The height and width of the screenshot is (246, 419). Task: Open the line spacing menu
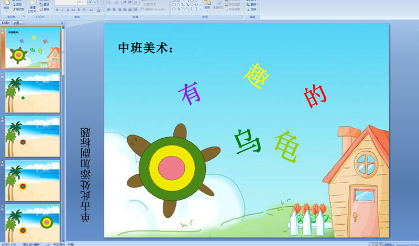pyautogui.click(x=136, y=2)
